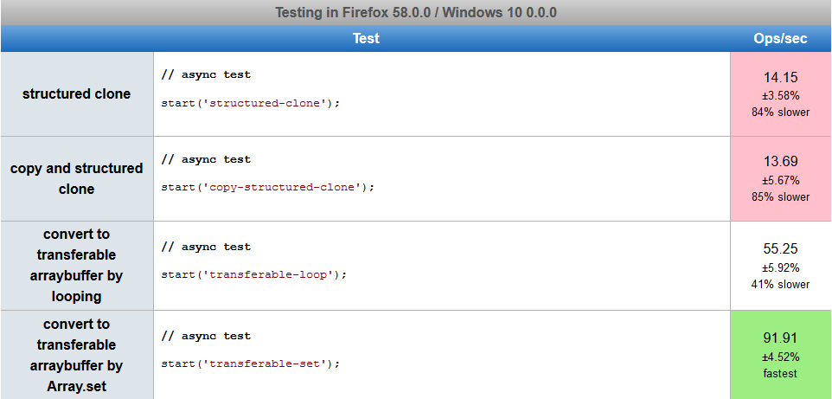Image resolution: width=832 pixels, height=399 pixels.
Task: Click the "±5.92%" margin of error text
Action: [x=780, y=267]
